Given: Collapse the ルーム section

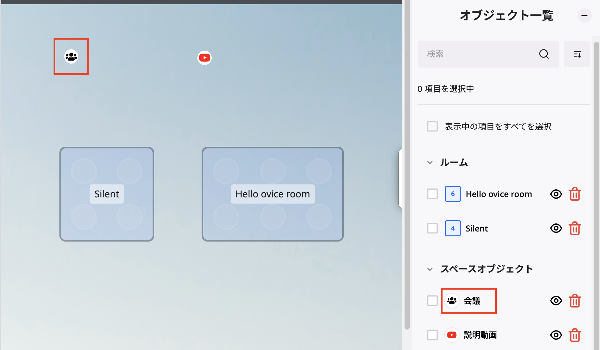Looking at the screenshot, I should 430,163.
